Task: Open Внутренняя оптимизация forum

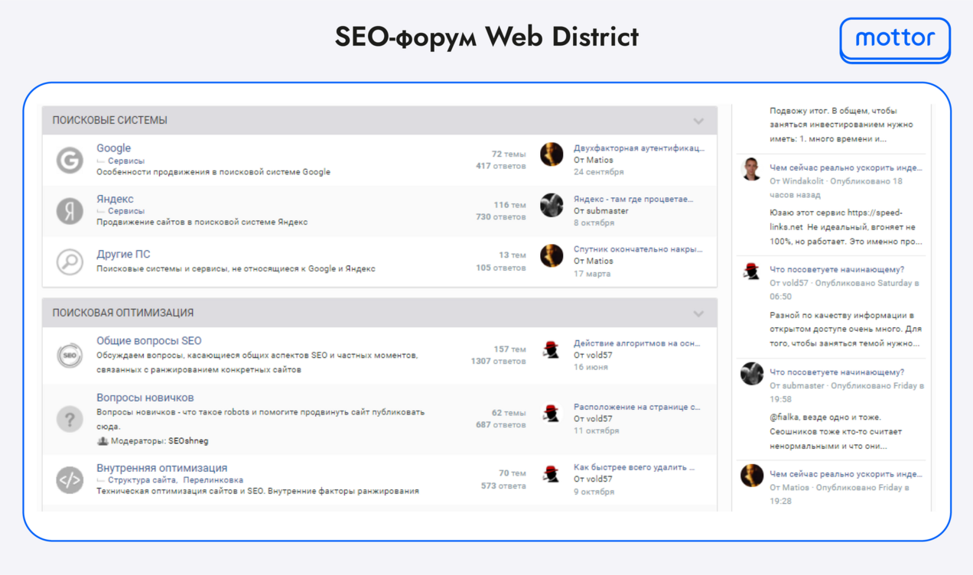Action: click(161, 468)
